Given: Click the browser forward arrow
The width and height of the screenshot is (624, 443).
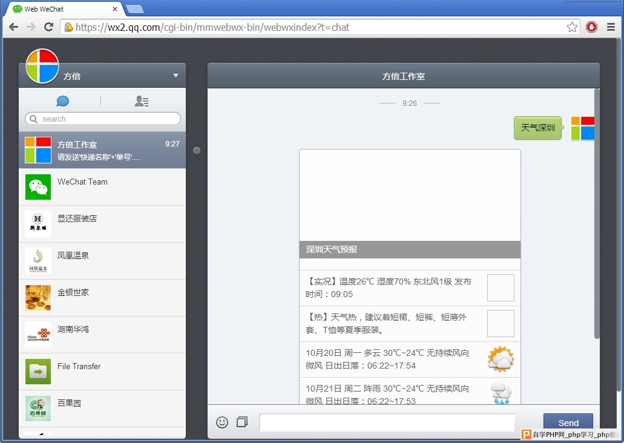Looking at the screenshot, I should [31, 27].
